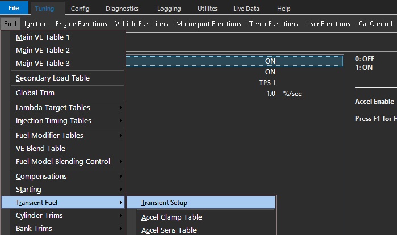Click Transient Setup in submenu
The width and height of the screenshot is (397, 235).
(164, 203)
